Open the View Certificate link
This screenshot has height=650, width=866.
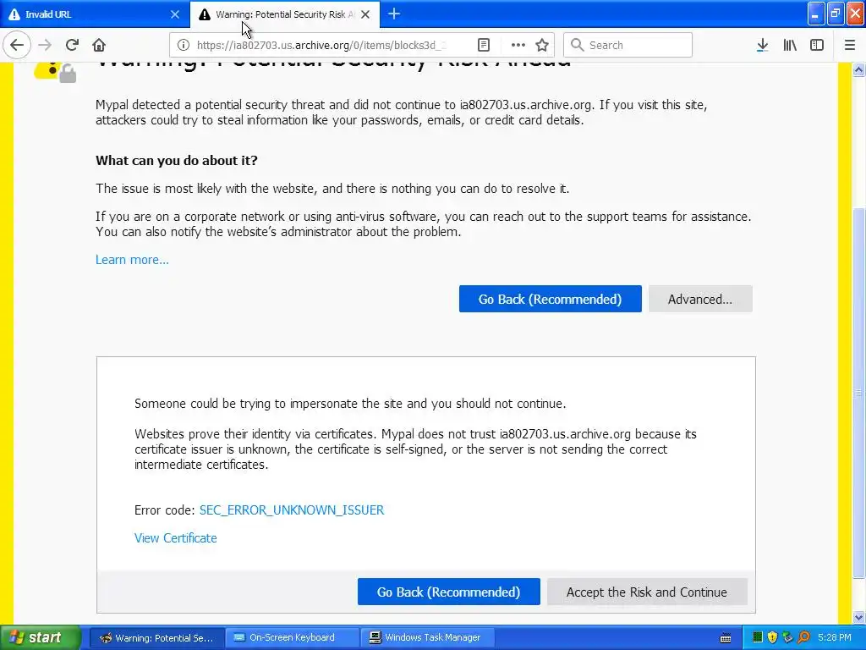coord(176,538)
